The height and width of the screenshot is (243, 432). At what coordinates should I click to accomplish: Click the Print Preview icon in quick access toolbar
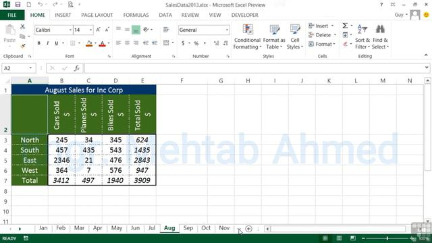[x=70, y=5]
